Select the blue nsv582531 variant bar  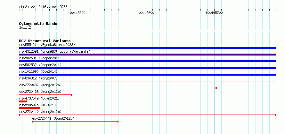(147, 61)
